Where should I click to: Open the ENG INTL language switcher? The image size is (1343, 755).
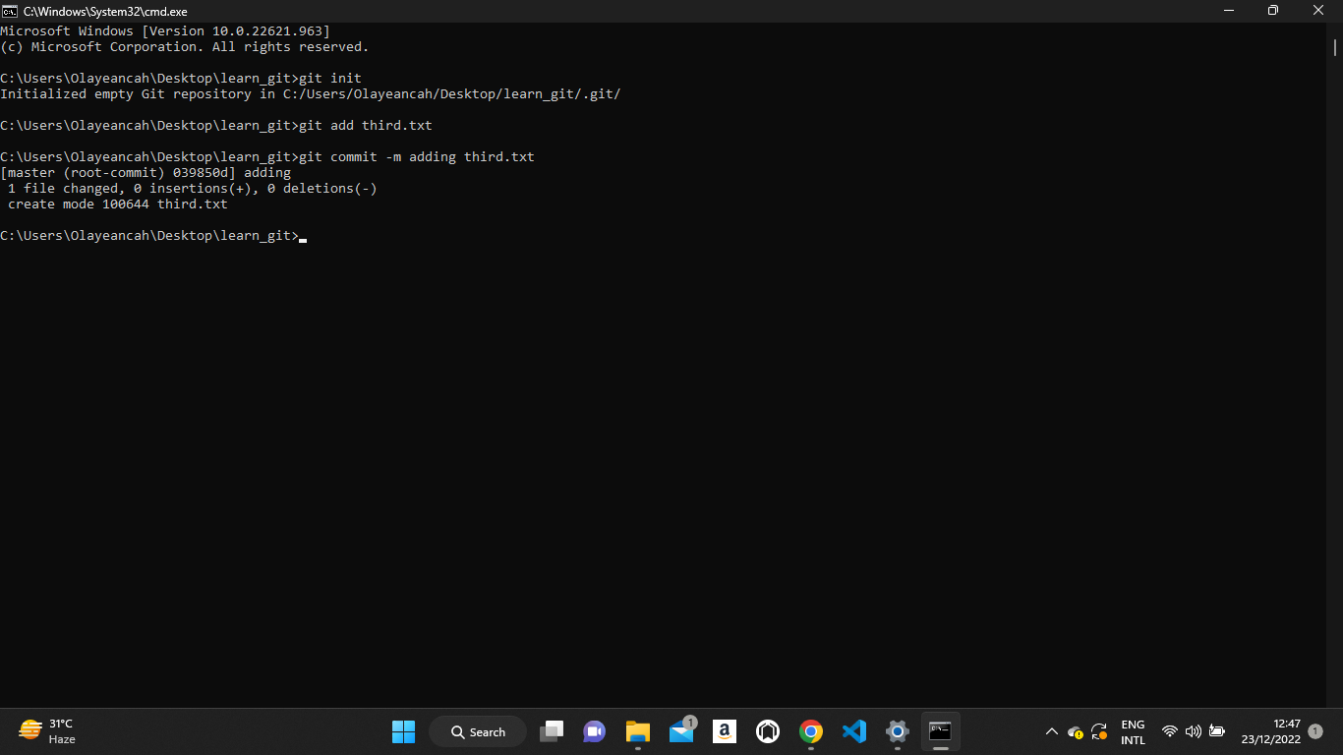click(x=1133, y=731)
